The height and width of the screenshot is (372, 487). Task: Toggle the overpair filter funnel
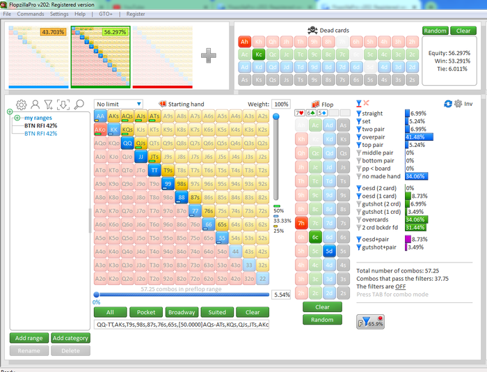click(359, 137)
